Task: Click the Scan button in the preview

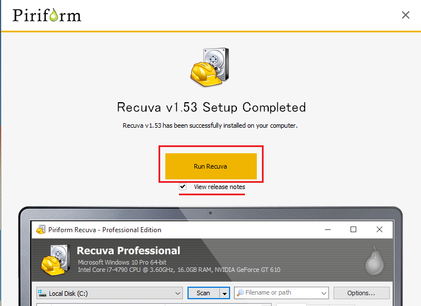Action: pyautogui.click(x=203, y=293)
